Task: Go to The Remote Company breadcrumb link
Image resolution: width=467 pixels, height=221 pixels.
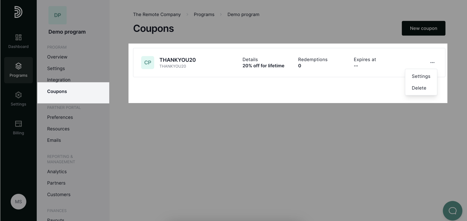Action: pos(157,14)
